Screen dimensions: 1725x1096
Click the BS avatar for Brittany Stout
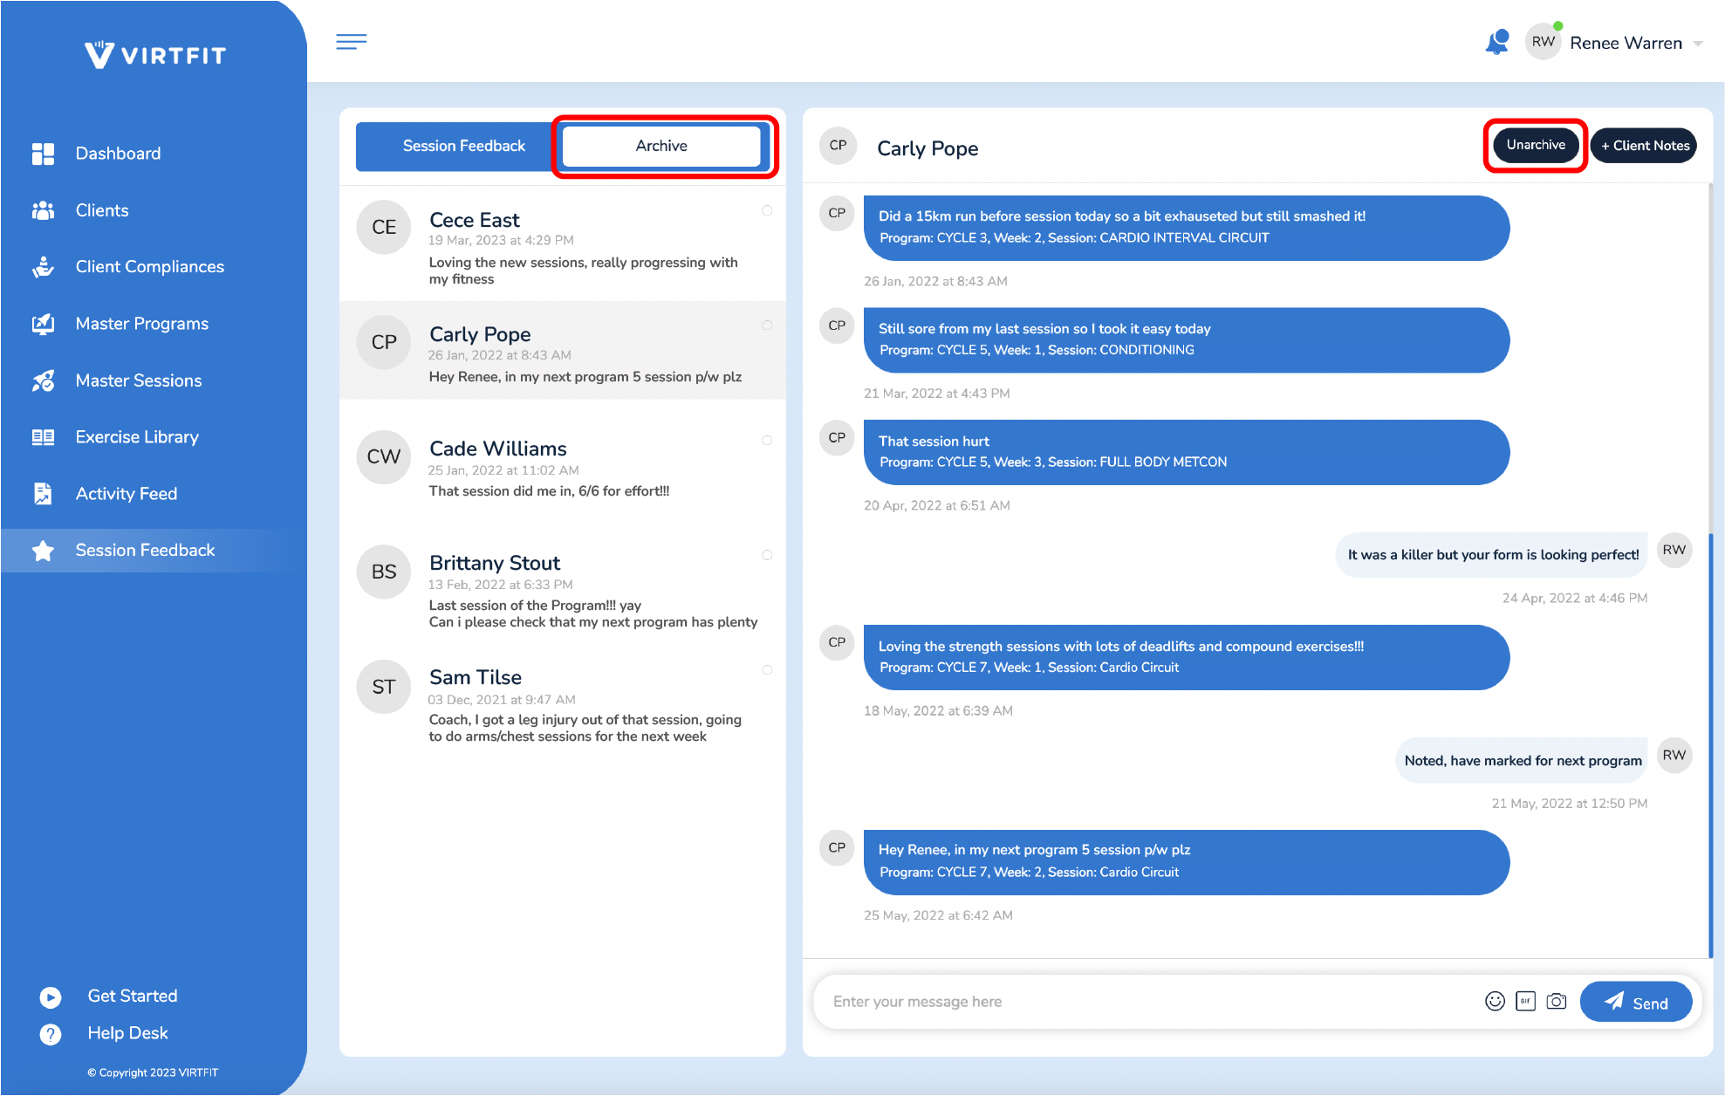coord(384,572)
